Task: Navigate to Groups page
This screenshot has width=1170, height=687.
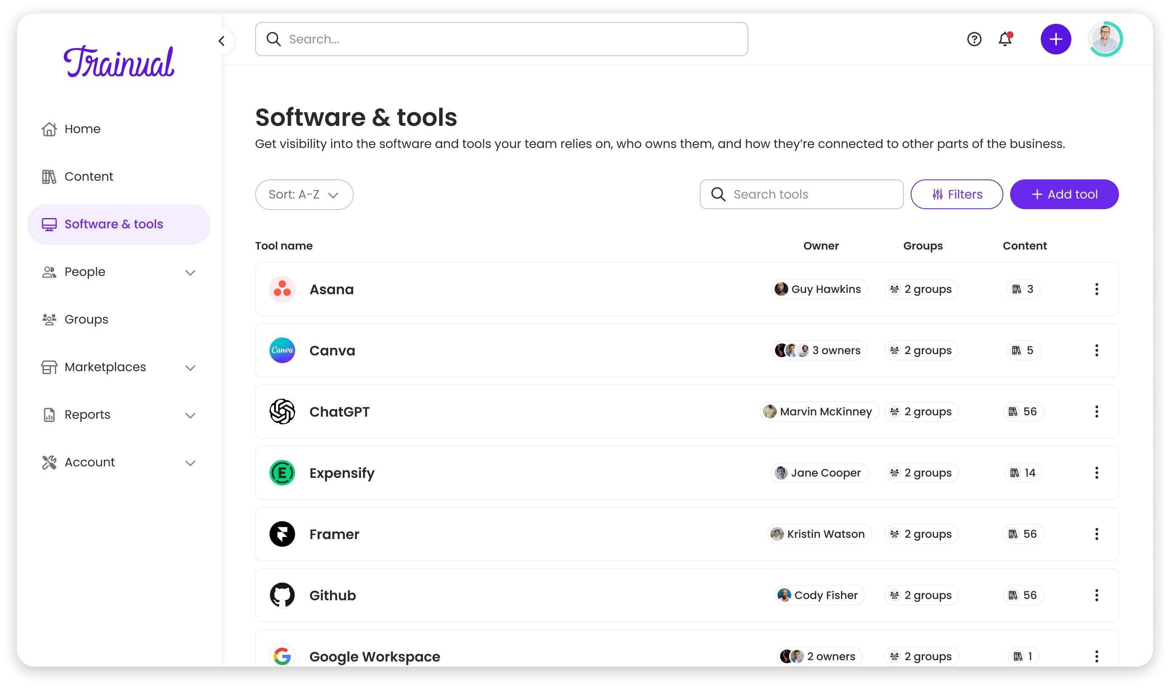Action: click(x=86, y=319)
